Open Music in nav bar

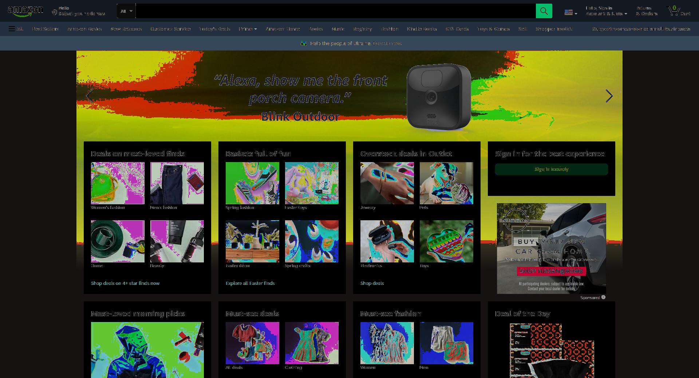tap(338, 29)
